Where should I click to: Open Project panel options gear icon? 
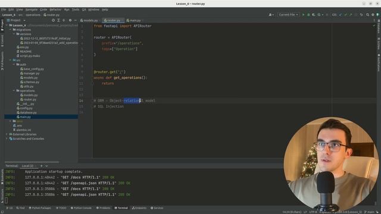point(70,20)
